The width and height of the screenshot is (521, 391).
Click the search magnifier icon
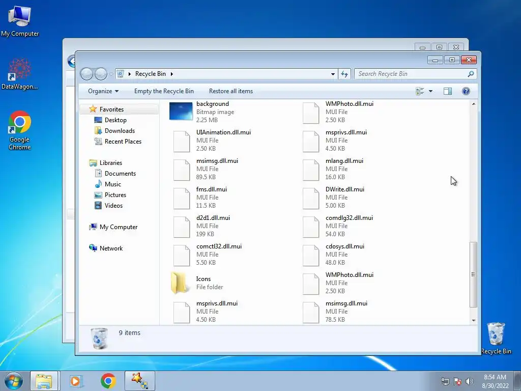(x=471, y=74)
